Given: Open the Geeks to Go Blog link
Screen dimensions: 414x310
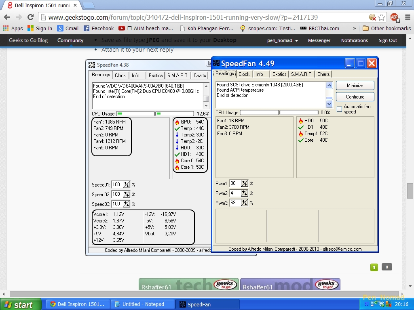Looking at the screenshot, I should [28, 40].
